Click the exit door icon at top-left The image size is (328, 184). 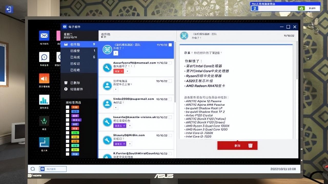9,9
